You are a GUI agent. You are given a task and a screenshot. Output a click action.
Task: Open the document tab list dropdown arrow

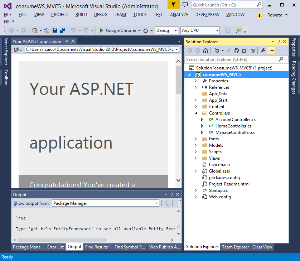179,42
